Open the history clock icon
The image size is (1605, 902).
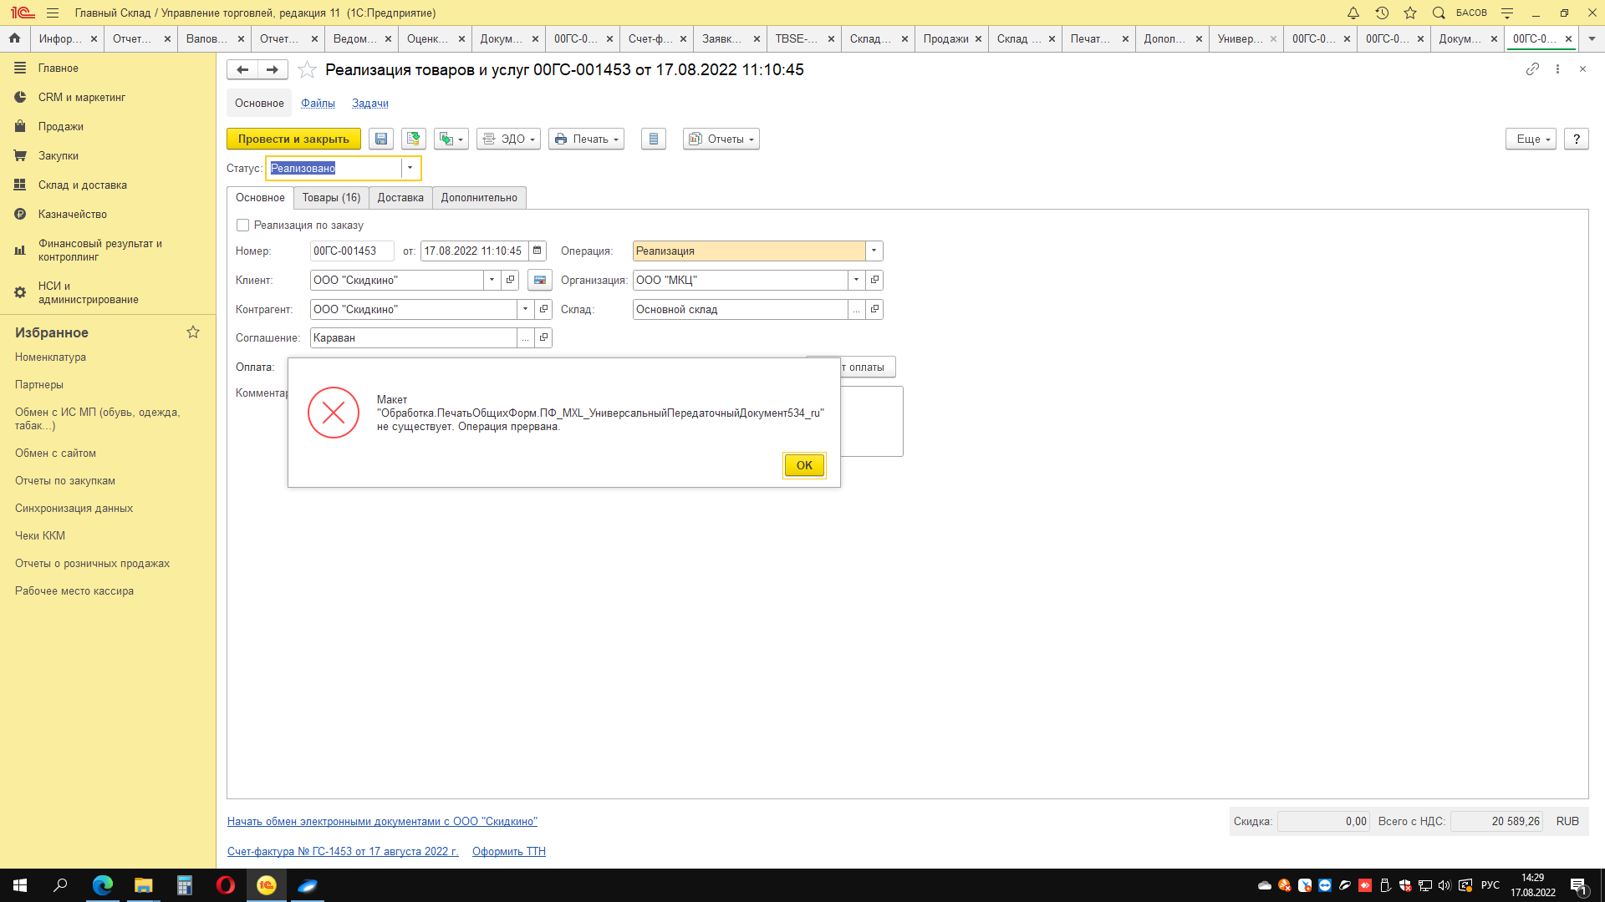1381,13
